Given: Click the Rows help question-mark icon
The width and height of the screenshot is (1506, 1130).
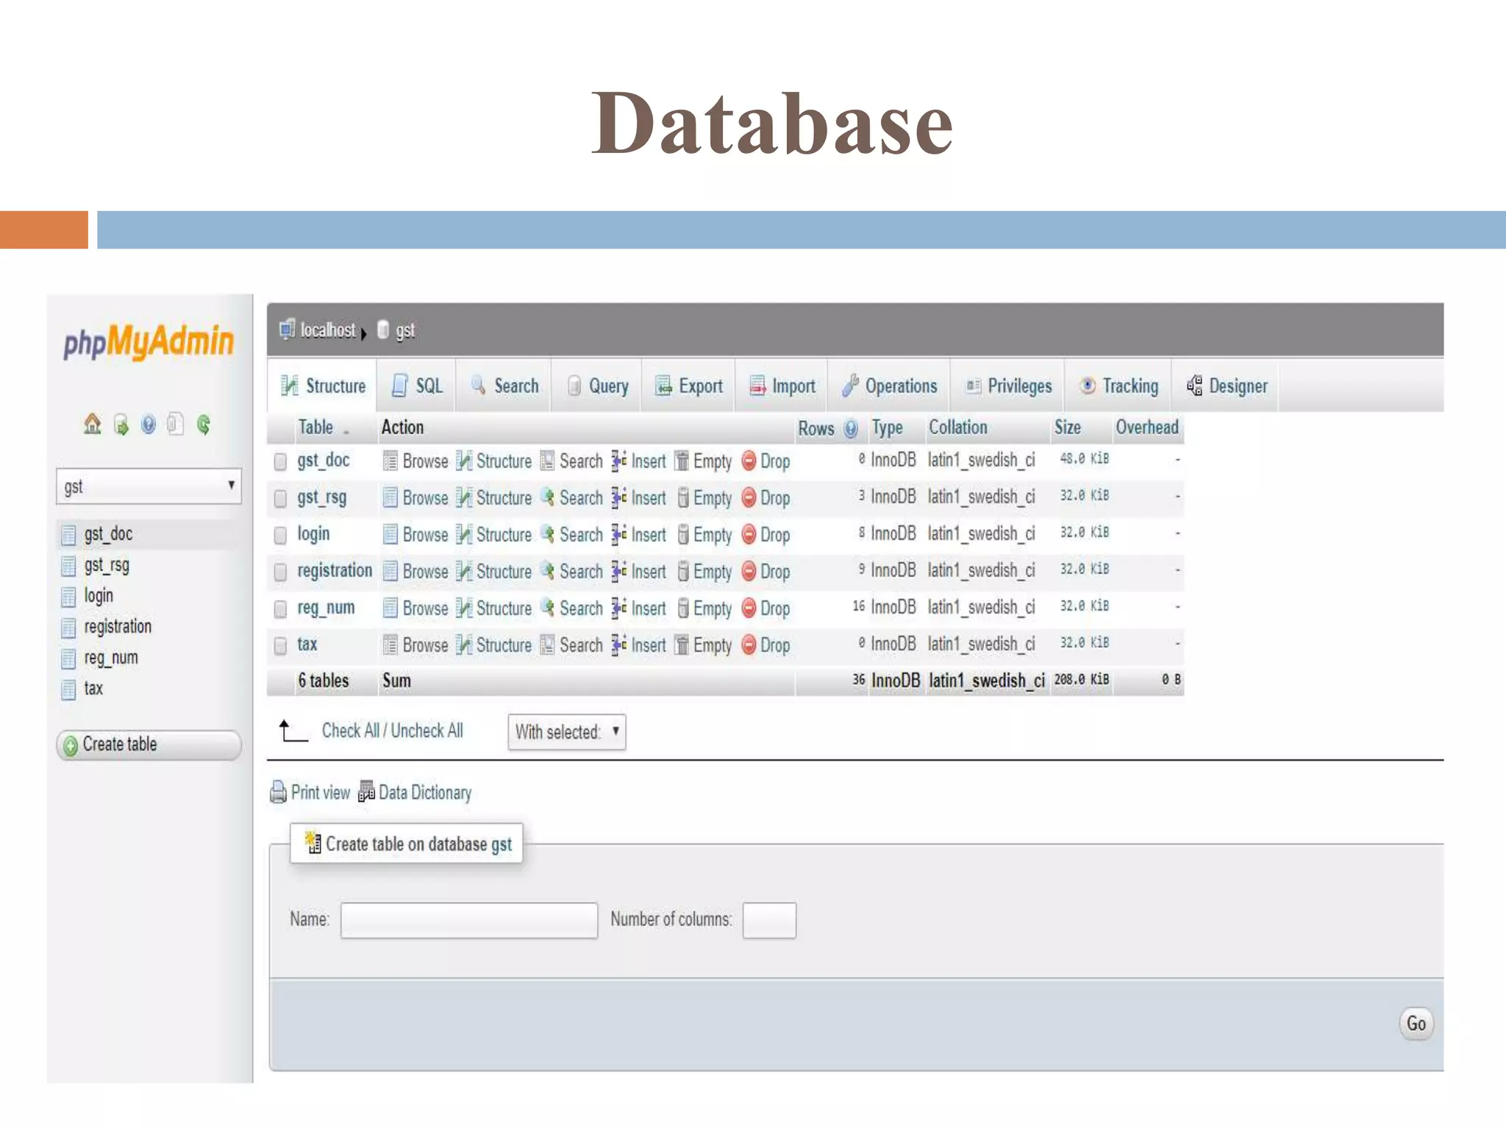Looking at the screenshot, I should [x=851, y=429].
